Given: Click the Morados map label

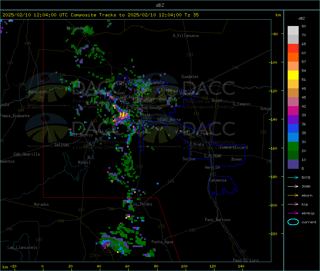Looking at the screenshot, I should coord(42,204).
